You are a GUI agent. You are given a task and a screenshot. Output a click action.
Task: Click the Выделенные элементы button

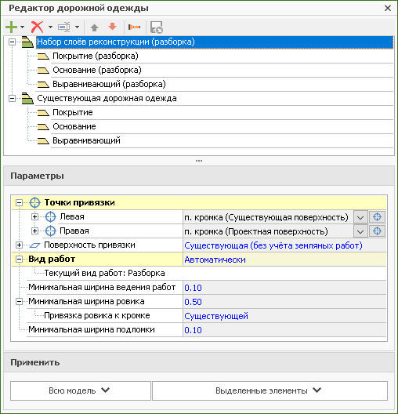click(270, 390)
